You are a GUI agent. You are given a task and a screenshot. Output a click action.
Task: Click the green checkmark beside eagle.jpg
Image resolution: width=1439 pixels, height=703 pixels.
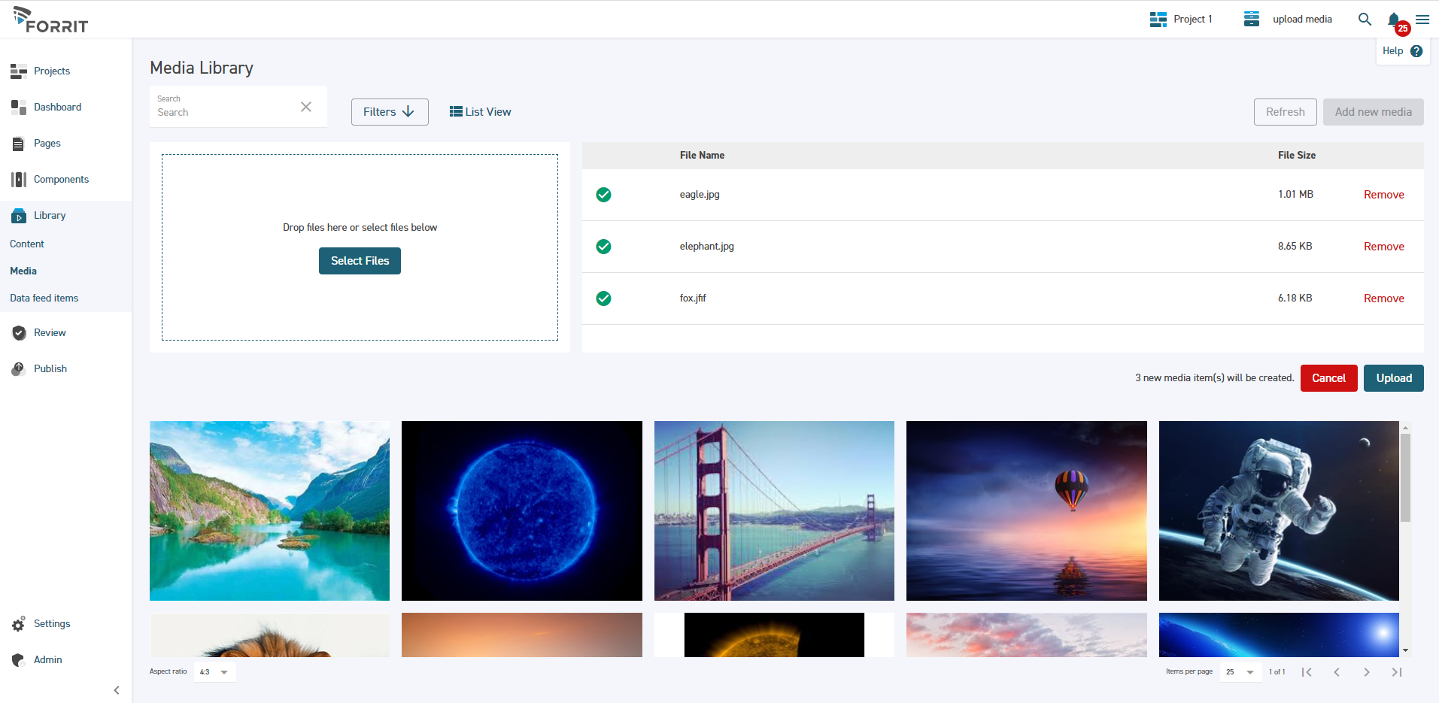point(603,194)
